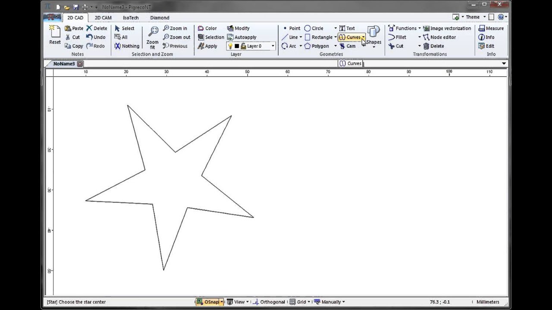552x310 pixels.
Task: Activate the Select arrow tool
Action: [x=125, y=28]
